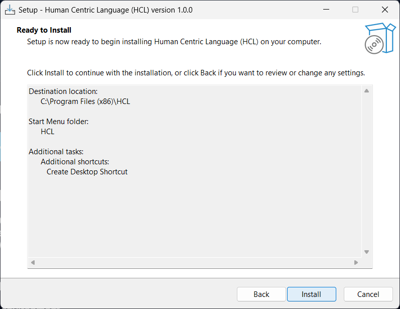Click the vertical scrollbar down arrow

366,252
